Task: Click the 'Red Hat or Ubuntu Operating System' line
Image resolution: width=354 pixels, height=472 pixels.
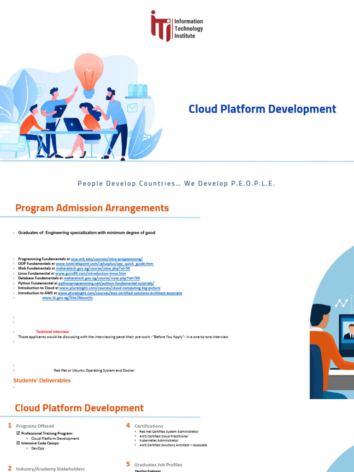Action: pyautogui.click(x=94, y=371)
